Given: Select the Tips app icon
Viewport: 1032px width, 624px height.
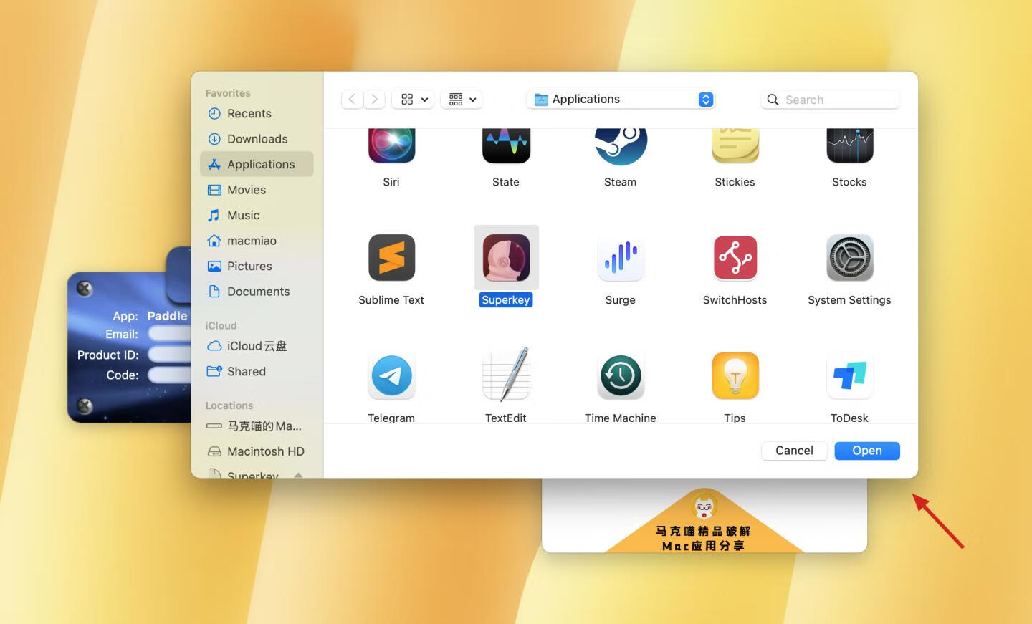Looking at the screenshot, I should [735, 376].
